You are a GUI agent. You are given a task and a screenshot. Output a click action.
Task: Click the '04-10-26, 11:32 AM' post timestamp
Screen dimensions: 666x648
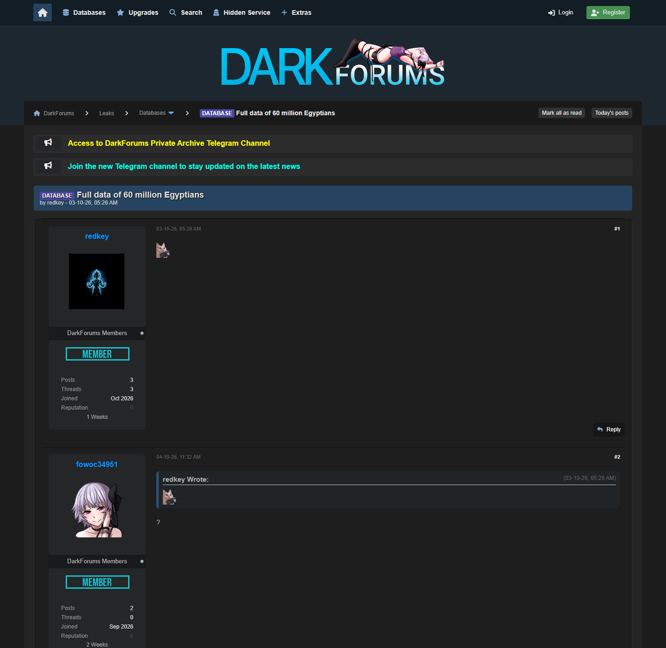[179, 457]
